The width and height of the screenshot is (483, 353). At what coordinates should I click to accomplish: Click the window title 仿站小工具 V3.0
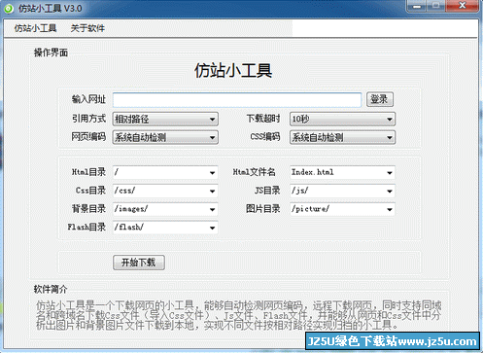click(x=51, y=9)
